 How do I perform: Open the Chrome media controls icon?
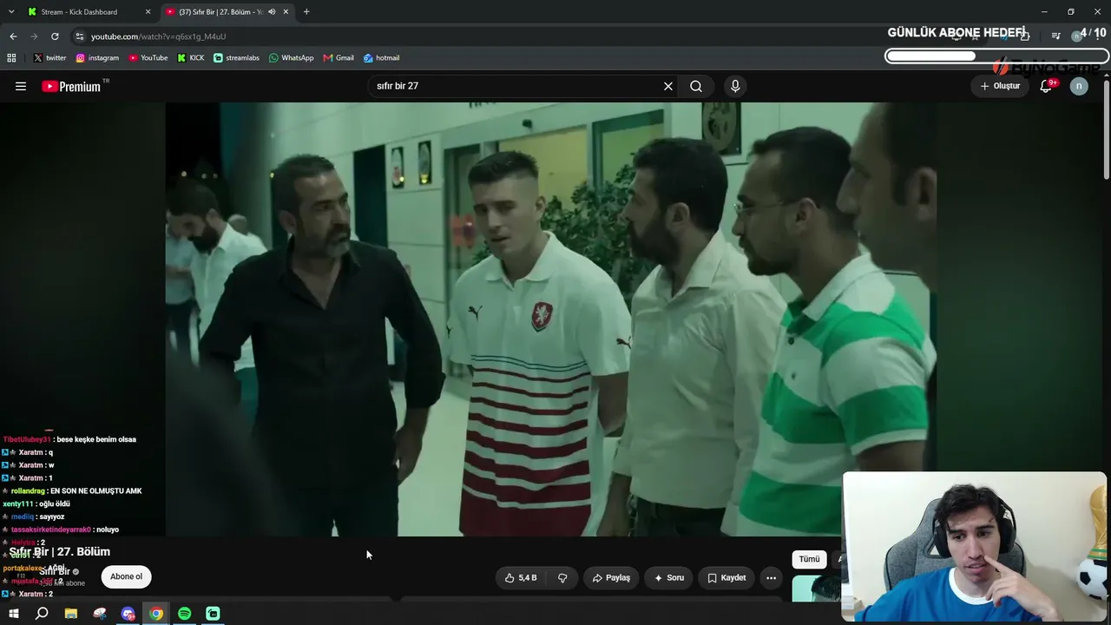(x=1055, y=36)
